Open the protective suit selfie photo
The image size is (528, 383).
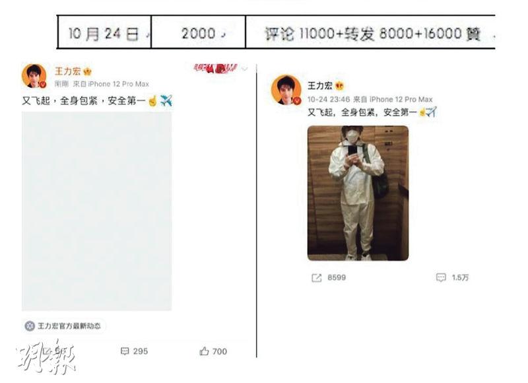pyautogui.click(x=358, y=193)
